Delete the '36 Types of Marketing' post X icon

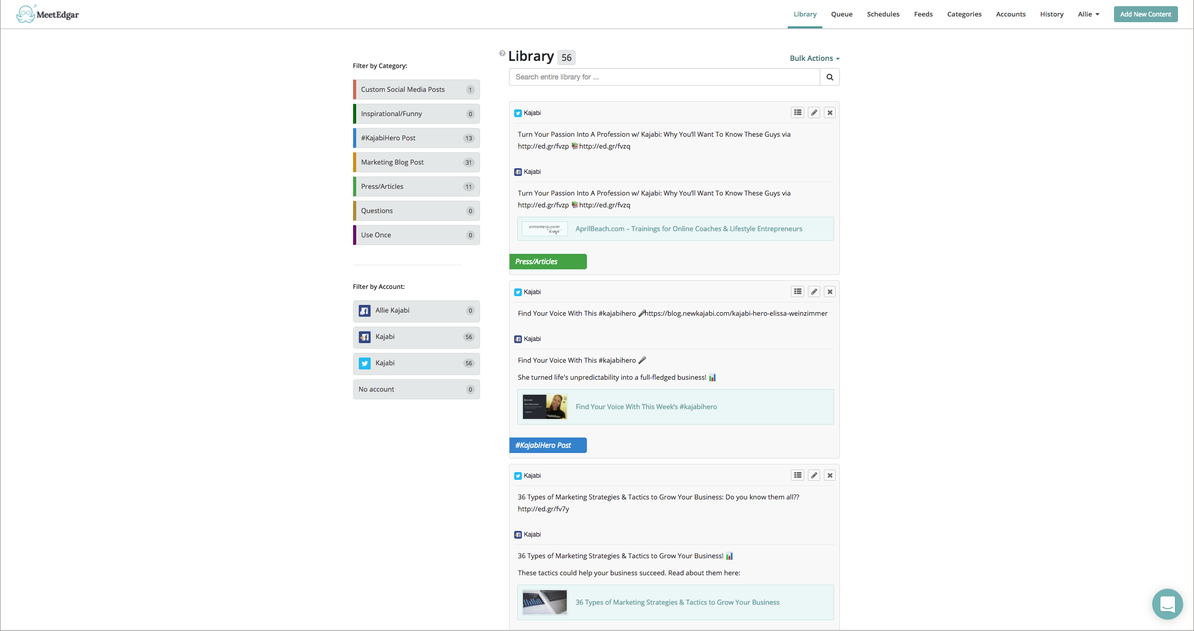[x=830, y=475]
